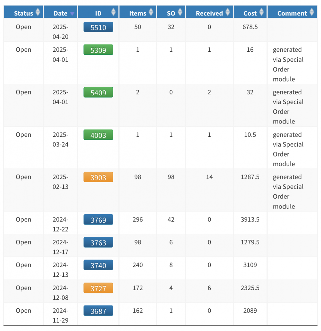Open order 4003 ID badge
The width and height of the screenshot is (321, 331).
coord(98,135)
